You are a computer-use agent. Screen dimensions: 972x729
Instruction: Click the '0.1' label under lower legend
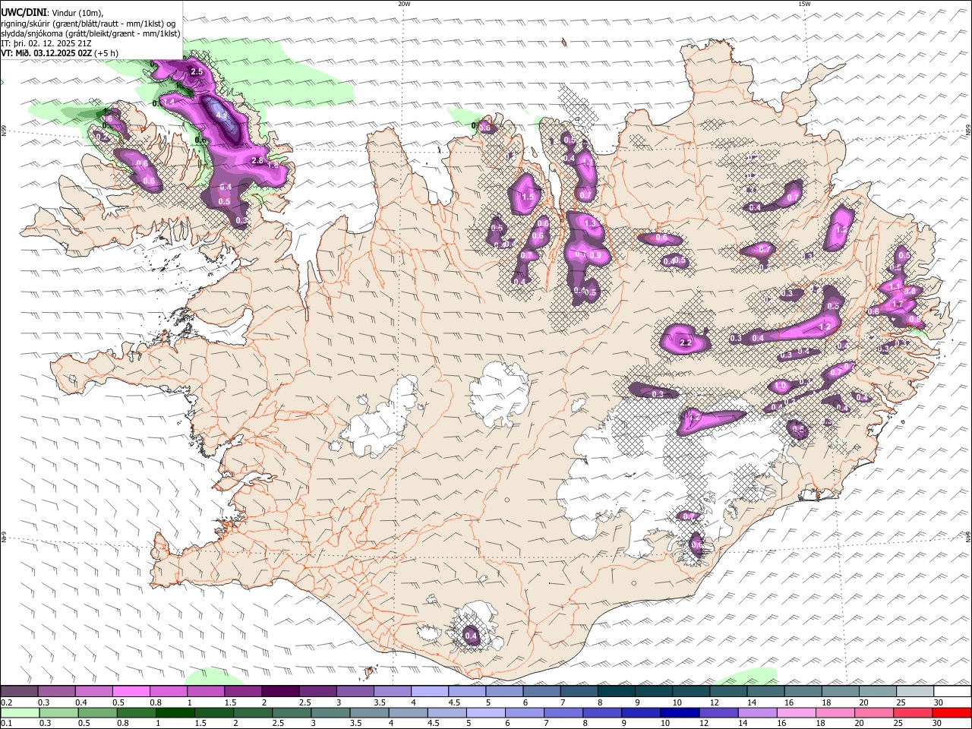coord(5,724)
